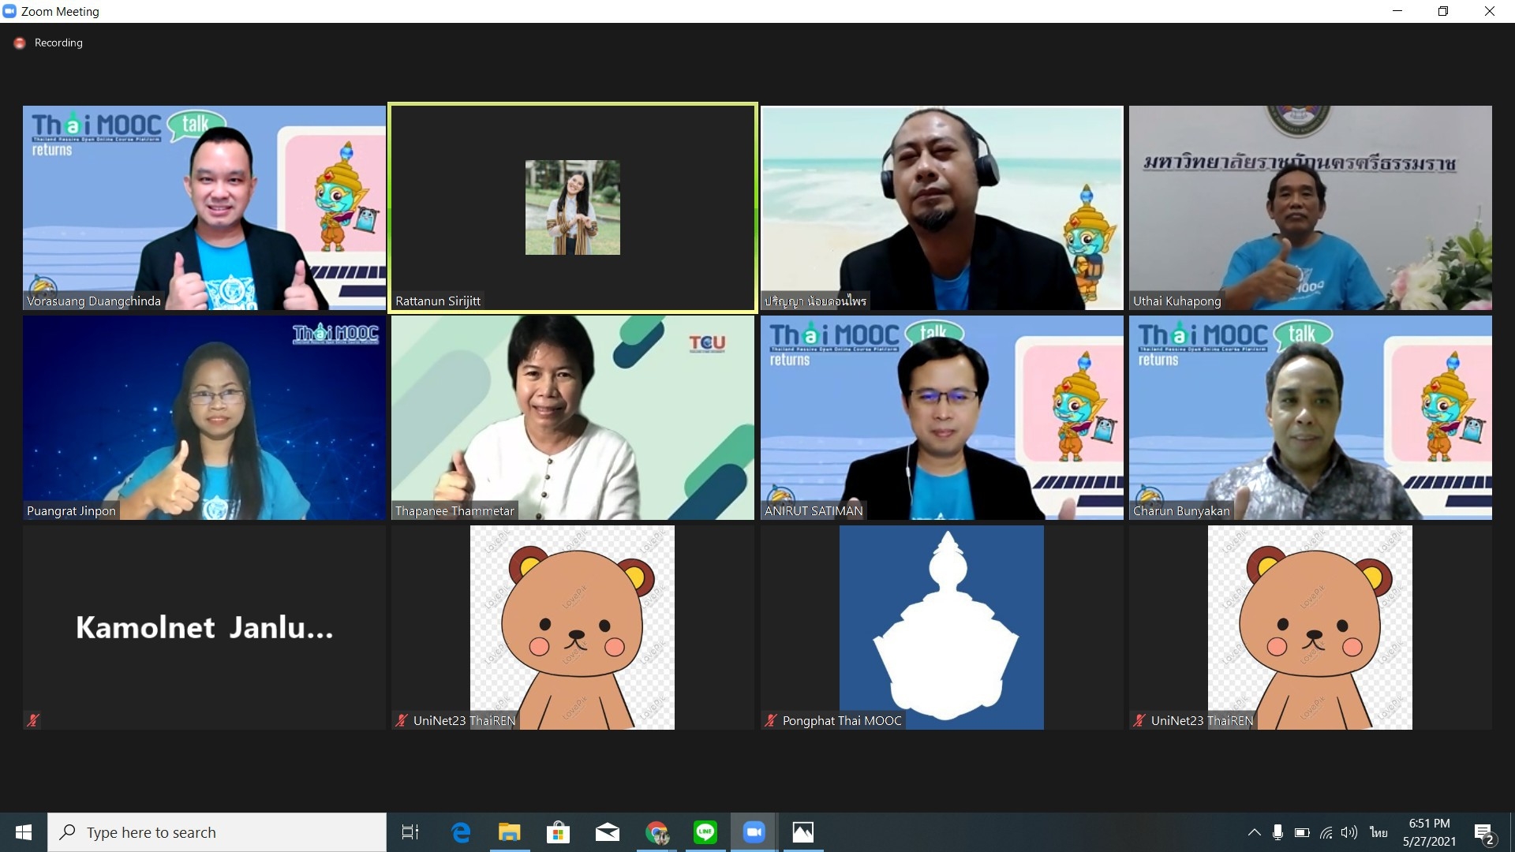Select the Kamolnet Janlu... participant tile
The height and width of the screenshot is (852, 1515).
(x=204, y=627)
